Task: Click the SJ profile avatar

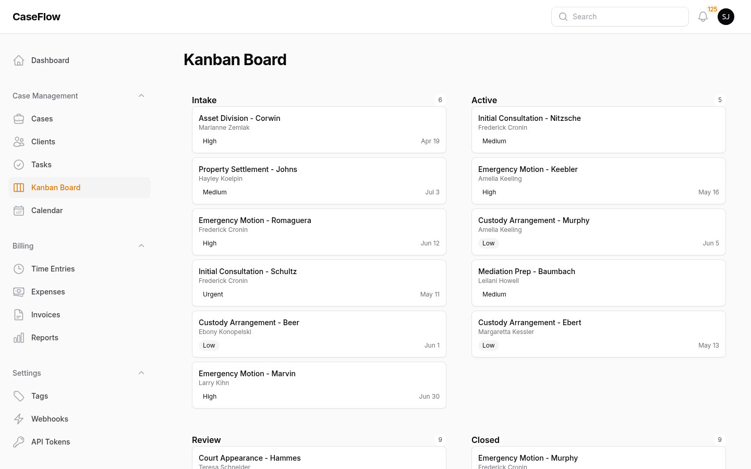Action: pyautogui.click(x=726, y=16)
